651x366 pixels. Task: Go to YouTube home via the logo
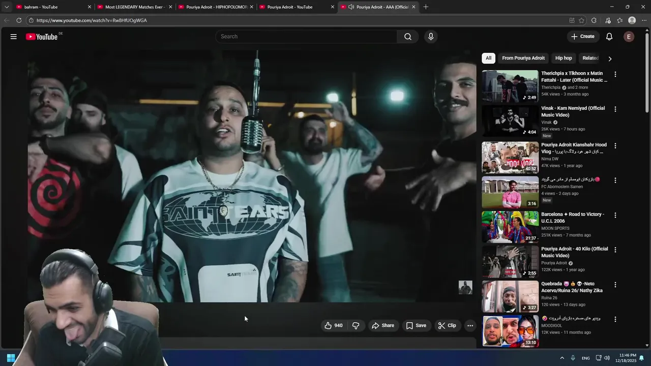tap(42, 37)
